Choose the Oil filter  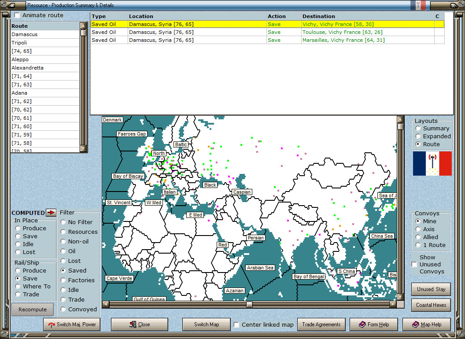[63, 251]
